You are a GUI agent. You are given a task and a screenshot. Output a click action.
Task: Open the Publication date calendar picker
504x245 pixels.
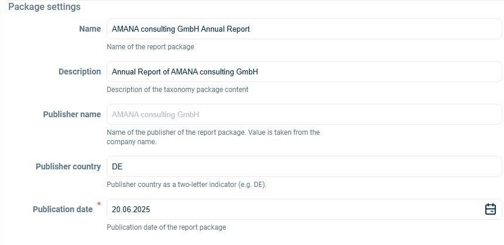[x=490, y=209]
